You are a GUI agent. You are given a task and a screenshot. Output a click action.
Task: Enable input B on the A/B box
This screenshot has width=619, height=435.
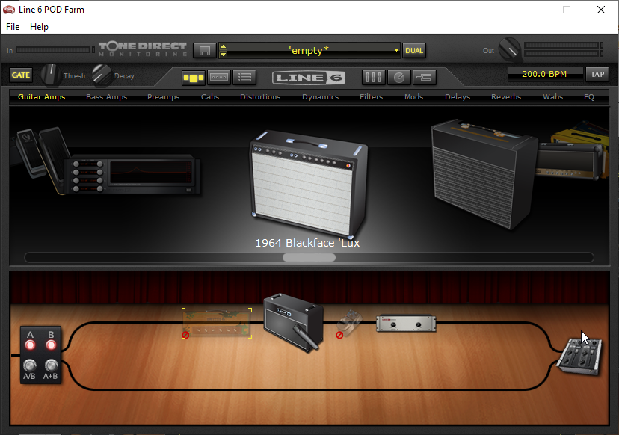point(51,345)
